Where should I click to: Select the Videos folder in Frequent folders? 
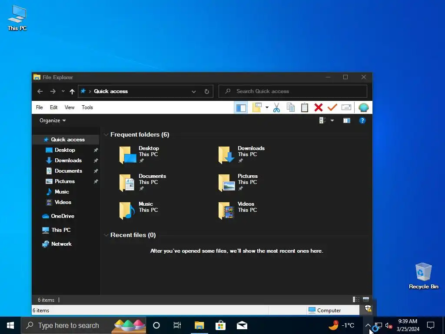[238, 210]
